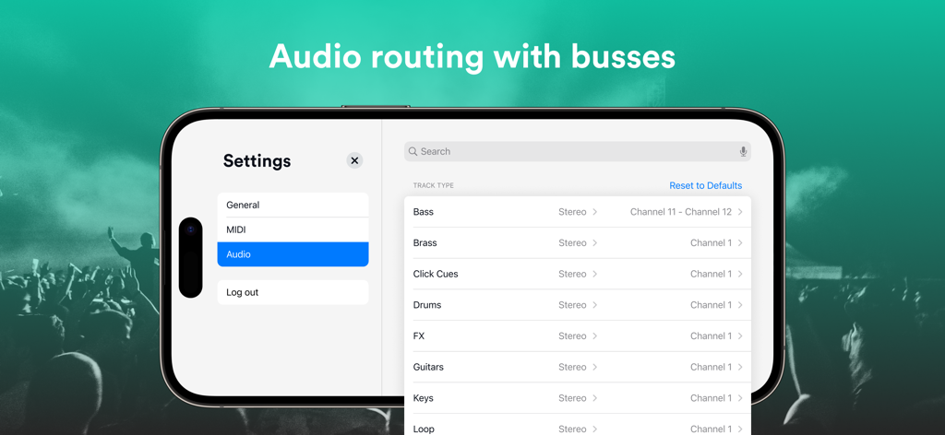The image size is (945, 435).
Task: Select the Audio settings section
Action: (293, 254)
